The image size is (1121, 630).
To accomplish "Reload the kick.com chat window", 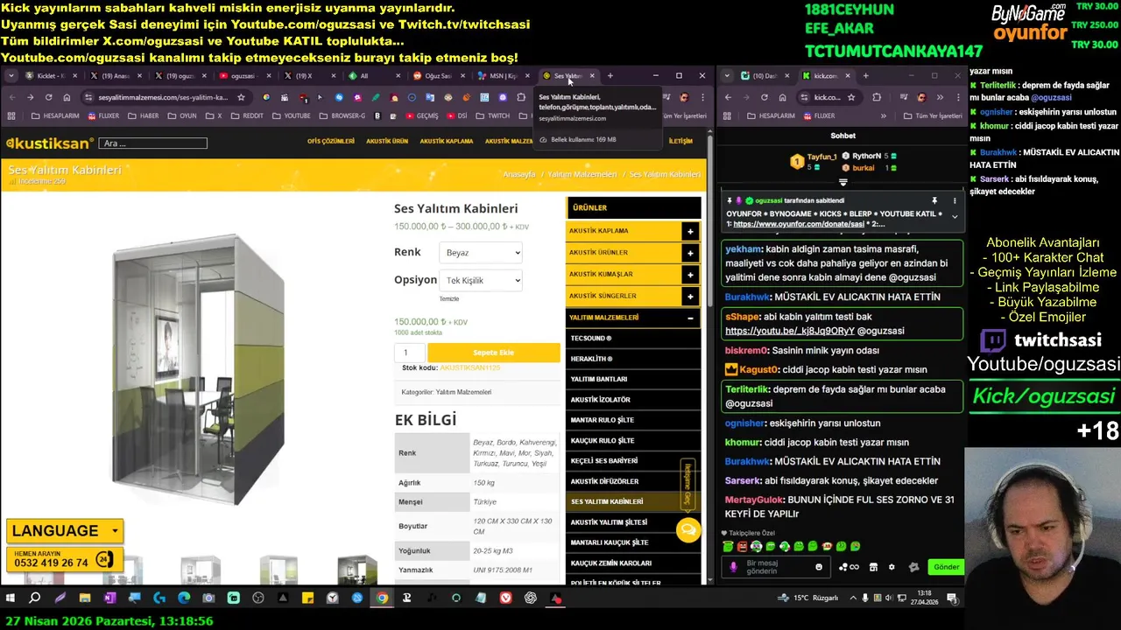I will 764,97.
